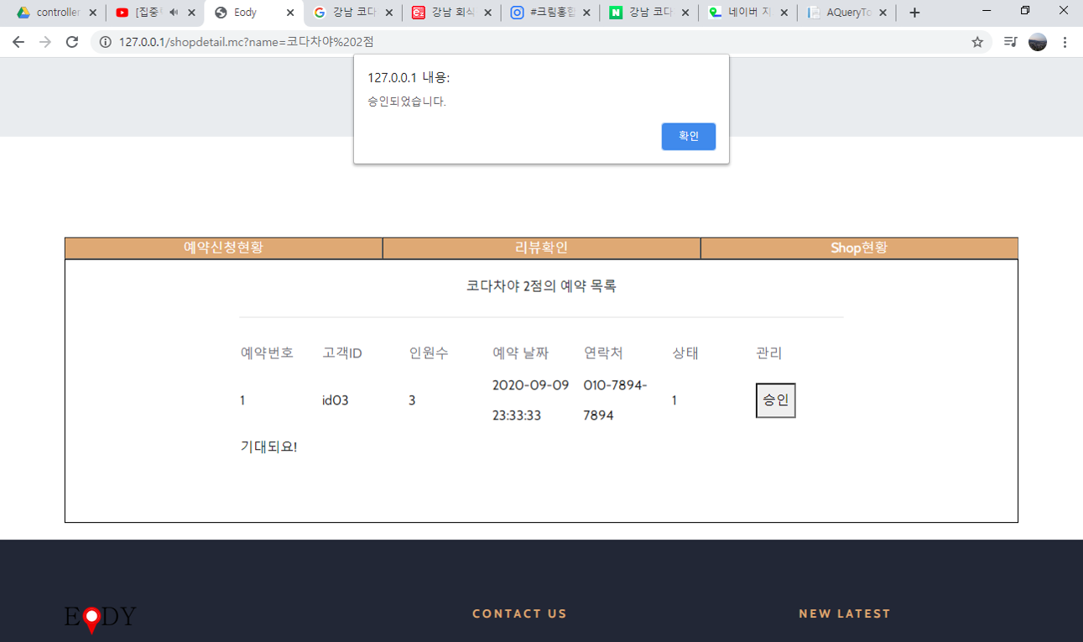Click the profile avatar icon
This screenshot has width=1083, height=642.
(x=1038, y=42)
